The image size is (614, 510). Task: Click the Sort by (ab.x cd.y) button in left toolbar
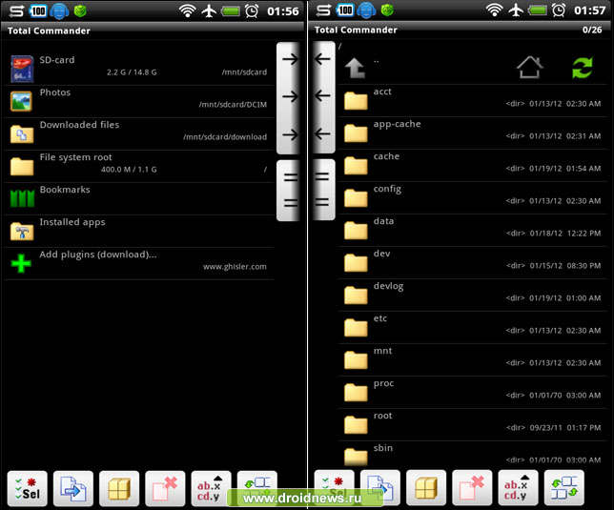tap(211, 488)
